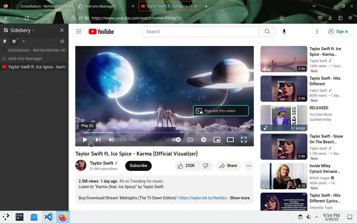Select Taylor Swift tab in Sidebery
Viewport: 357px width, 223px height.
(x=34, y=67)
